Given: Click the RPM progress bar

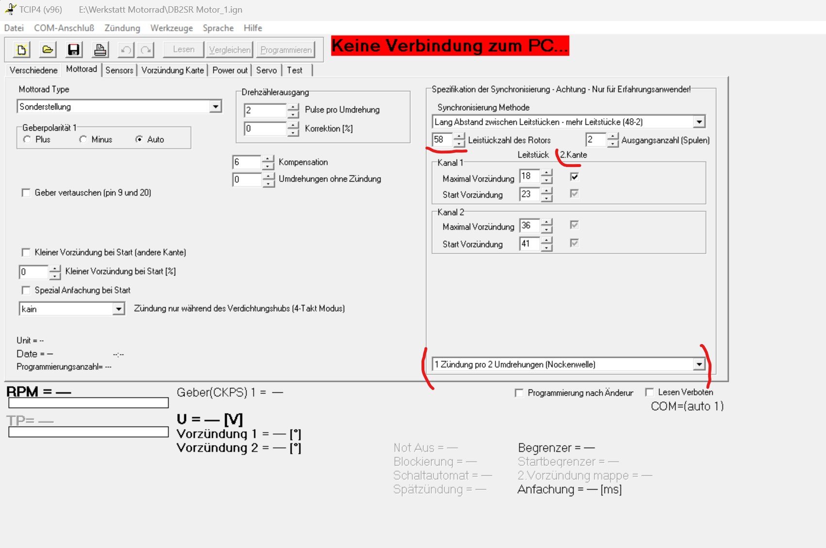Looking at the screenshot, I should 88,403.
